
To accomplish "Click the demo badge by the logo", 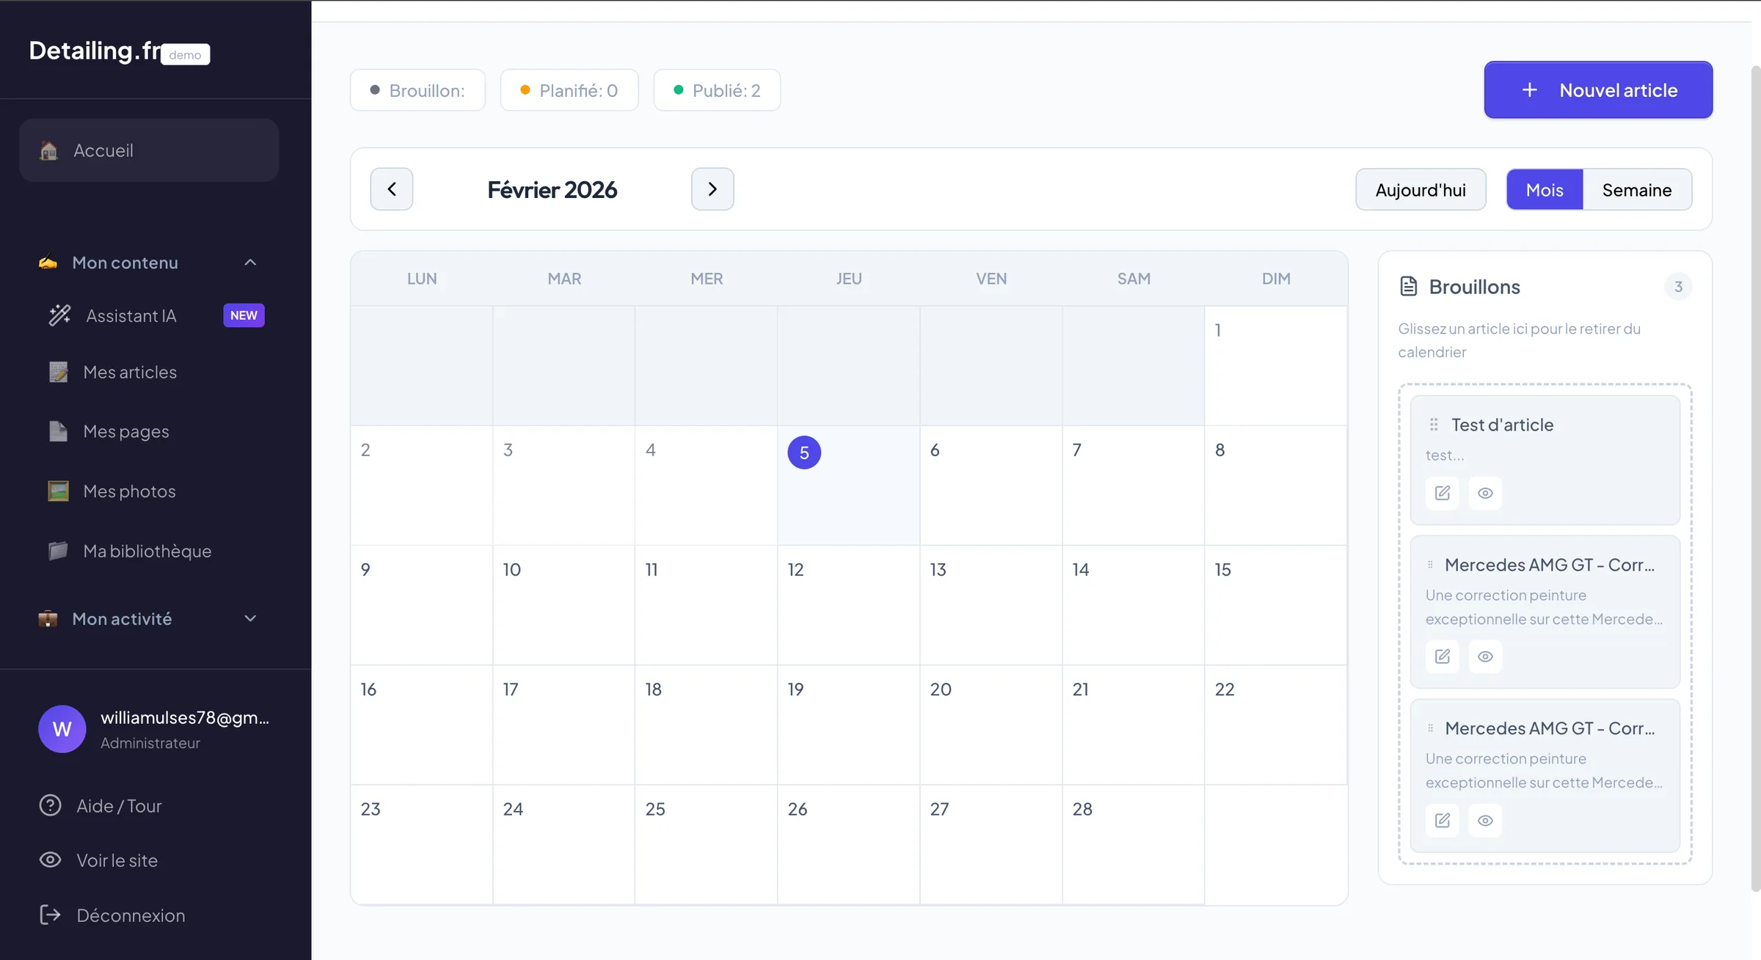I will point(185,54).
